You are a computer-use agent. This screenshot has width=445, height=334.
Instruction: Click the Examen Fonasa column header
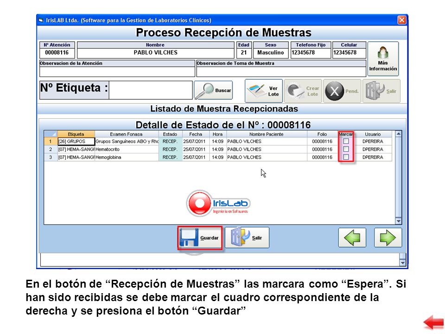tap(126, 134)
